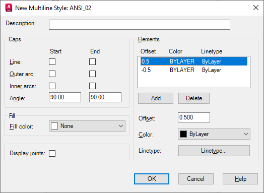
Task: Click the black ByLayer color swatch
Action: tap(183, 134)
